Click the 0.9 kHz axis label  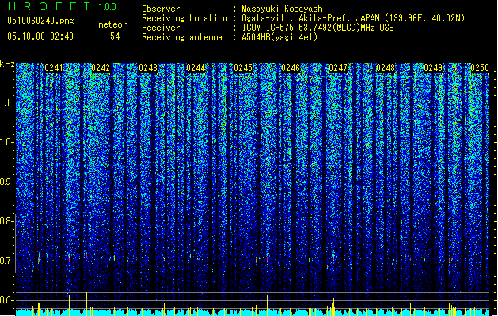(6, 182)
